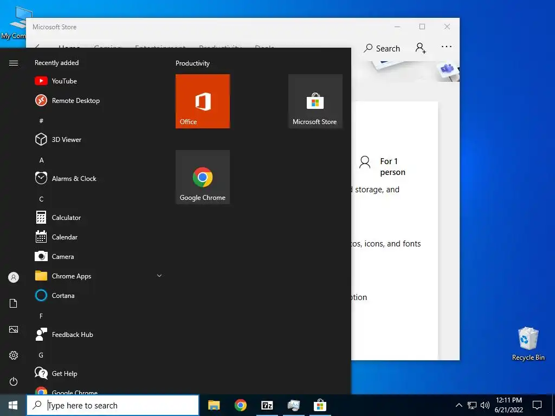This screenshot has height=416, width=555.
Task: Open 3D Viewer app
Action: pyautogui.click(x=98, y=139)
